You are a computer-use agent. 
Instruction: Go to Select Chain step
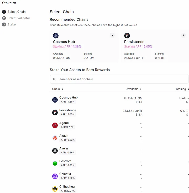click(16, 12)
